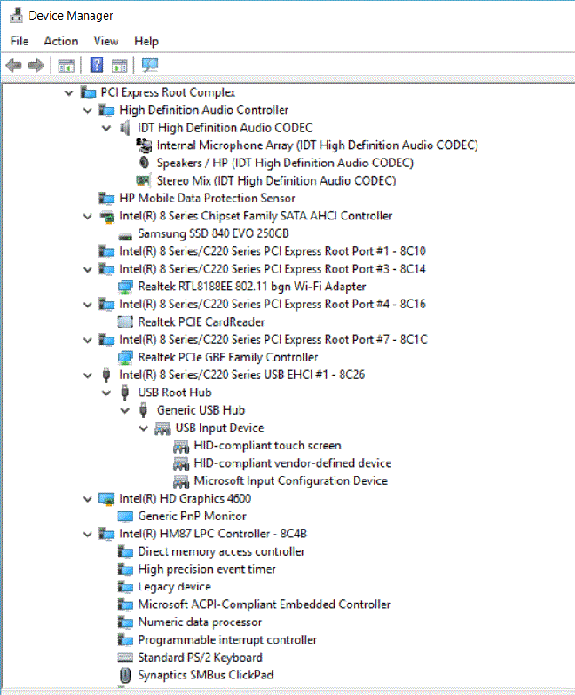Select Microsoft ACPI-Compliant Embedded Controller
Screen dimensions: 575x695
pos(264,604)
